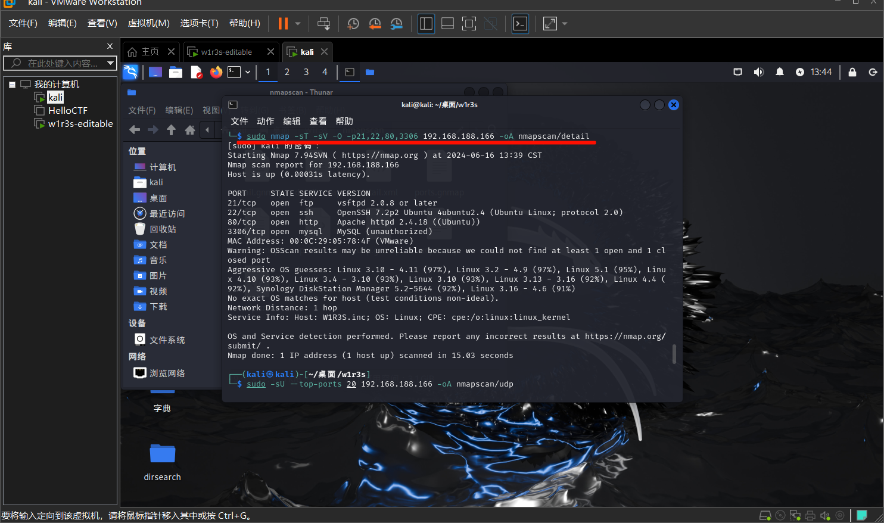Click the 13:44 clock

pyautogui.click(x=821, y=72)
